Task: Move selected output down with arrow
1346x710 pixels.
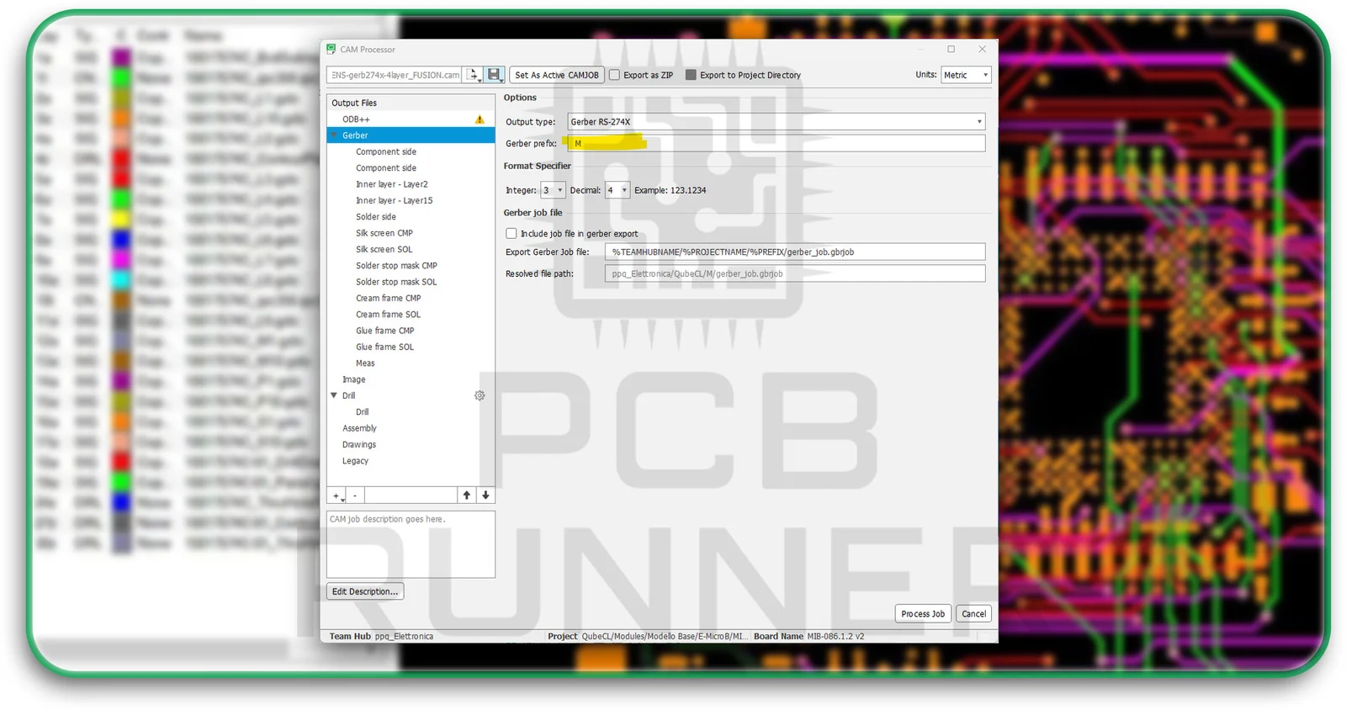Action: pos(485,495)
